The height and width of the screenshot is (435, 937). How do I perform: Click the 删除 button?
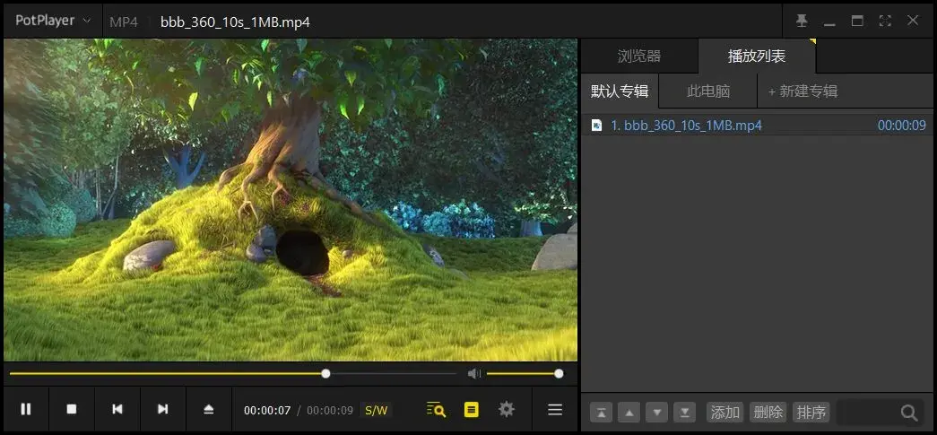[768, 413]
